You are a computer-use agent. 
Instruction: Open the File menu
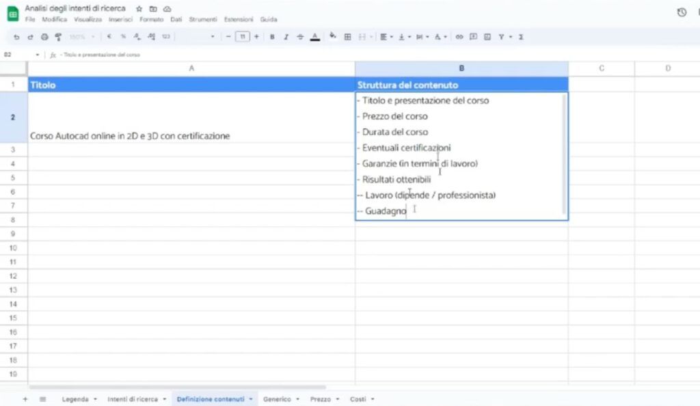(x=30, y=19)
